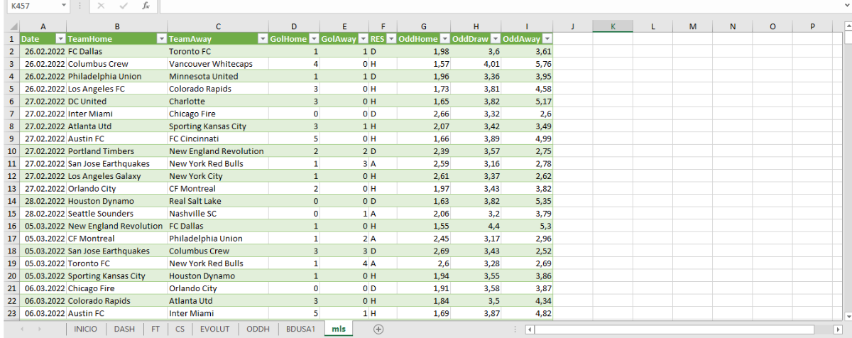
Task: Open the OddDraw filter dropdown
Action: (x=495, y=39)
